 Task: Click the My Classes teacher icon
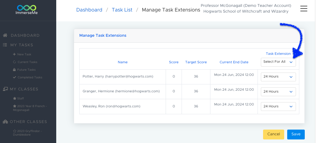(5, 89)
